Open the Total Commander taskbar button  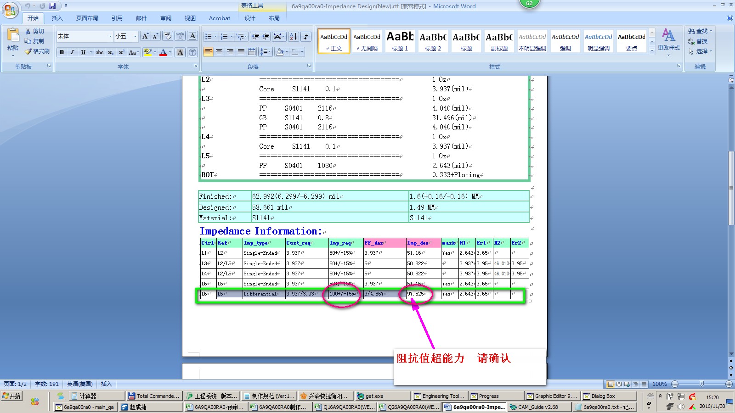[x=154, y=396]
